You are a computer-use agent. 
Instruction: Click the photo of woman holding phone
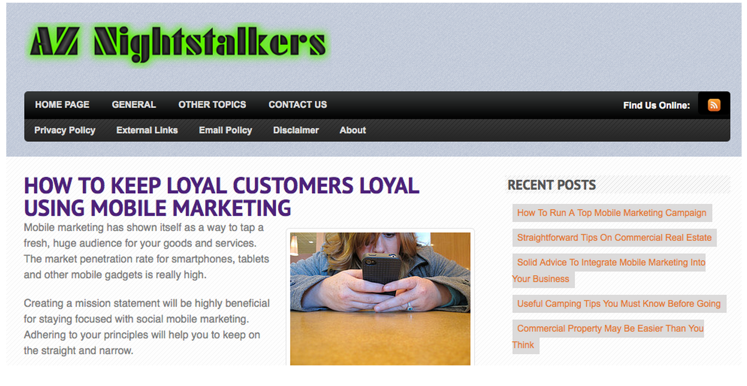coord(380,299)
